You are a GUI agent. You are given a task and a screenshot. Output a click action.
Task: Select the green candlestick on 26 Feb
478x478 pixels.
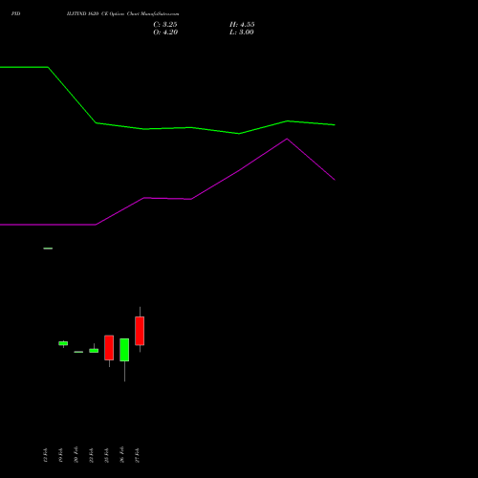coord(124,350)
